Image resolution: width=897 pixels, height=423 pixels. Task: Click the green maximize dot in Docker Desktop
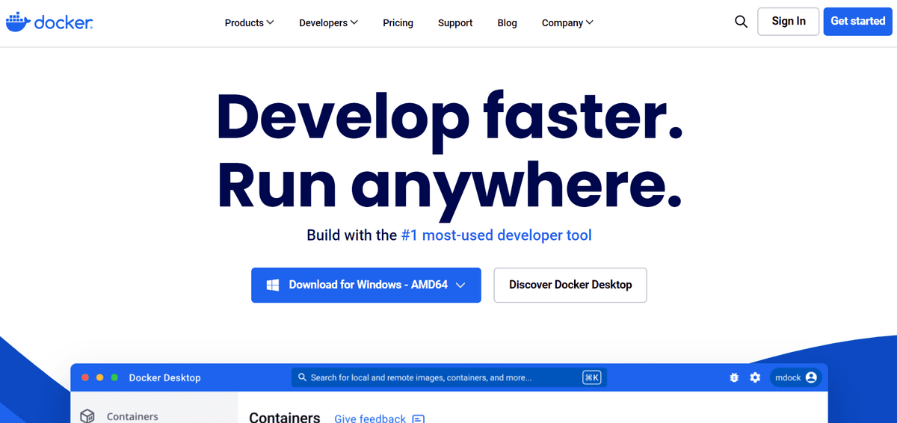coord(114,377)
